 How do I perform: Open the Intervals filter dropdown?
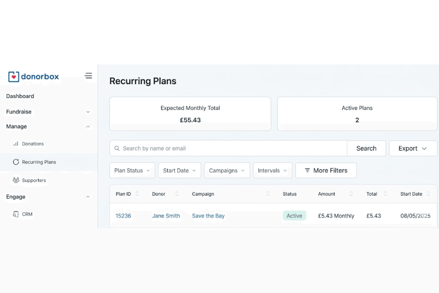273,170
